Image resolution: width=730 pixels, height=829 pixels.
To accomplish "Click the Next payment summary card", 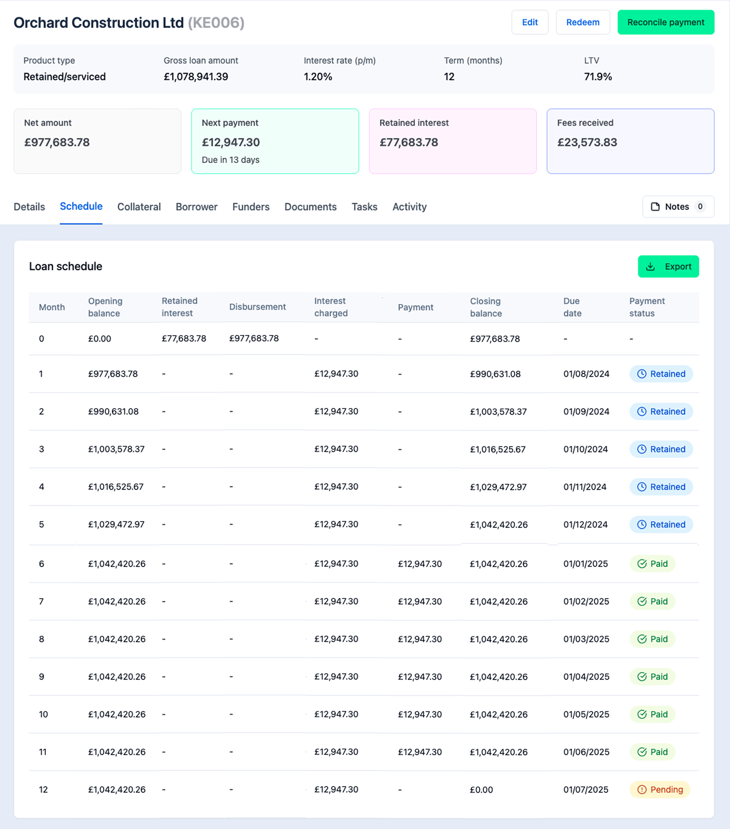I will click(x=275, y=141).
